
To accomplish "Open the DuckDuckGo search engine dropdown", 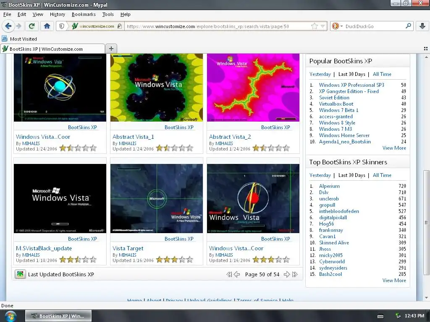I will coord(337,26).
